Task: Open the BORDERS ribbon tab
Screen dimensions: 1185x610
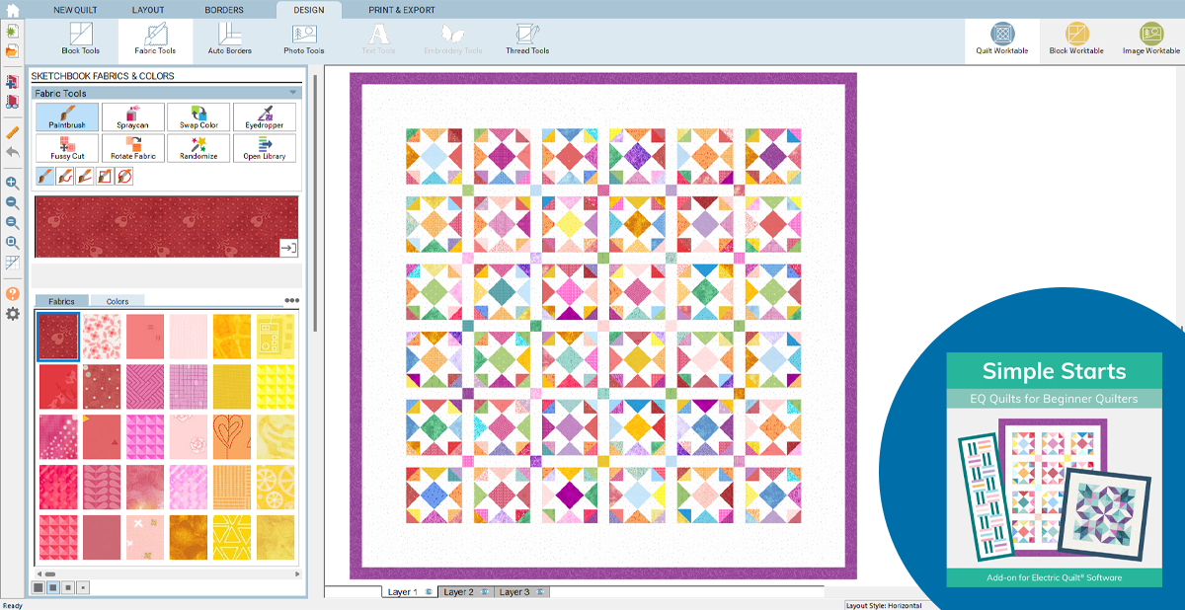Action: point(224,10)
